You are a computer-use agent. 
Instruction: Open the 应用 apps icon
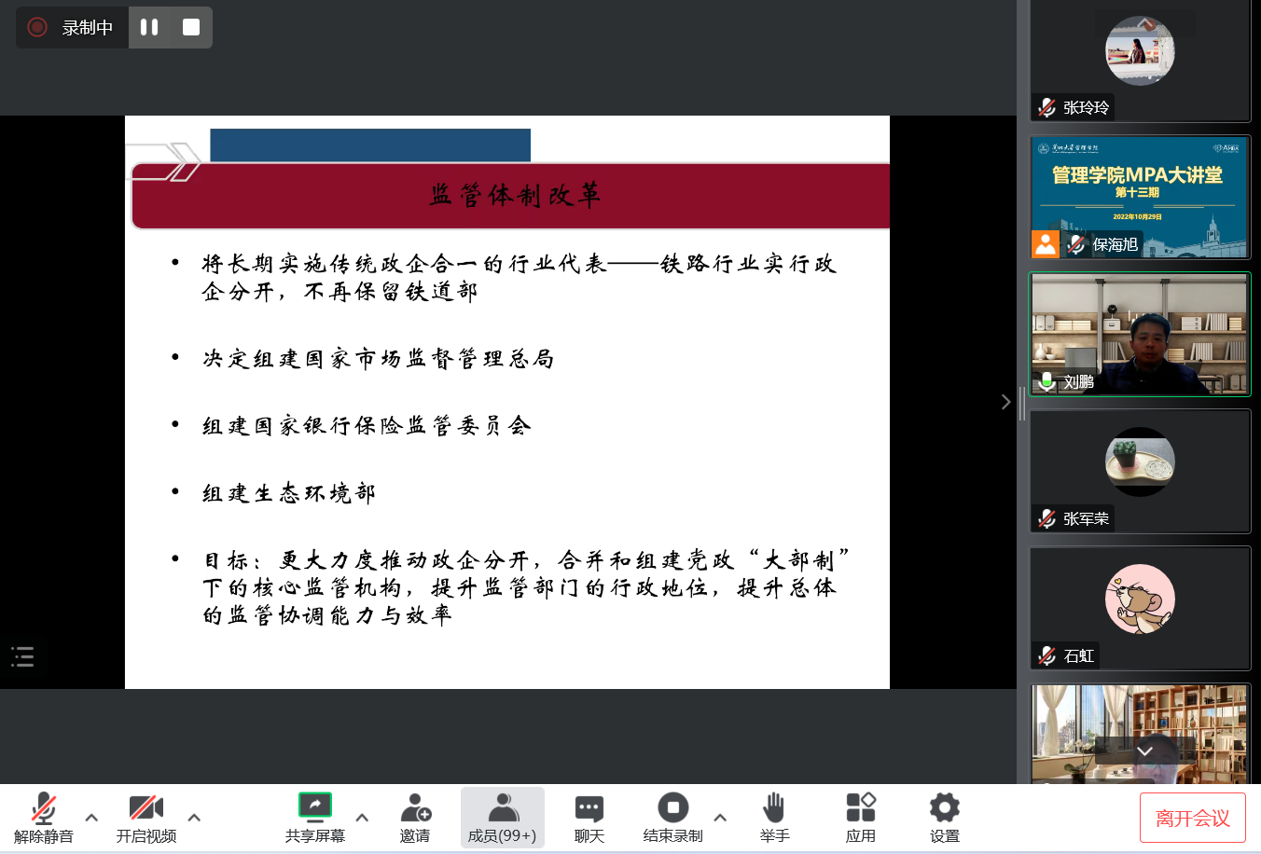click(x=861, y=817)
